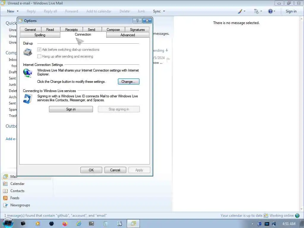
Task: Click the orange Feeds RSS icon
Action: coord(5,198)
